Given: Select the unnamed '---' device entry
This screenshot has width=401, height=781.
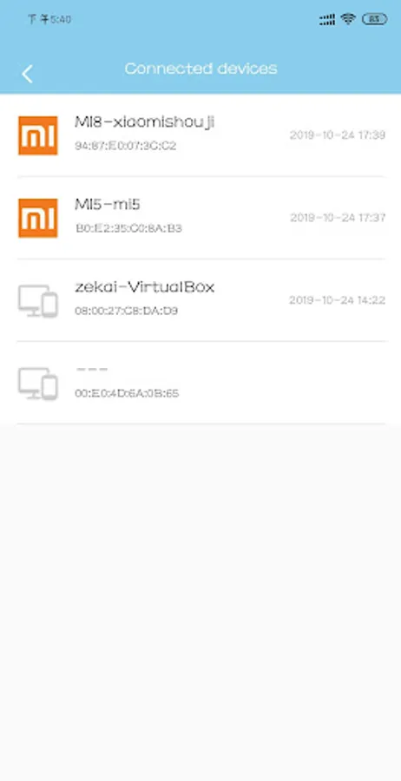Looking at the screenshot, I should (200, 383).
